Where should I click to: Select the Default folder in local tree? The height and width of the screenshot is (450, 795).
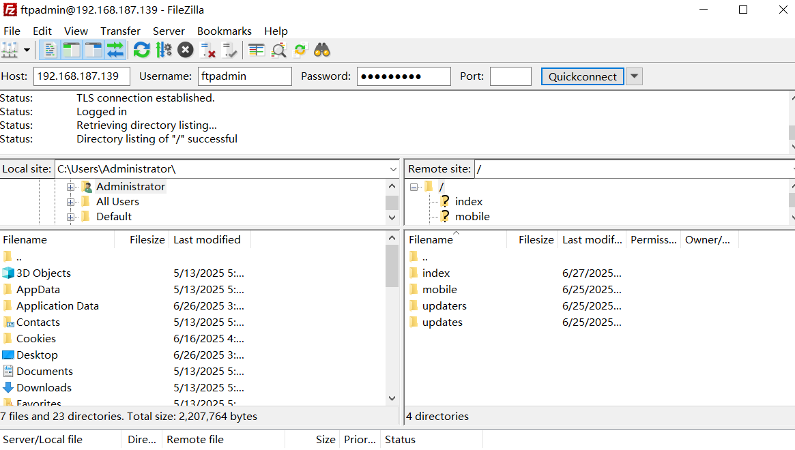click(x=114, y=217)
